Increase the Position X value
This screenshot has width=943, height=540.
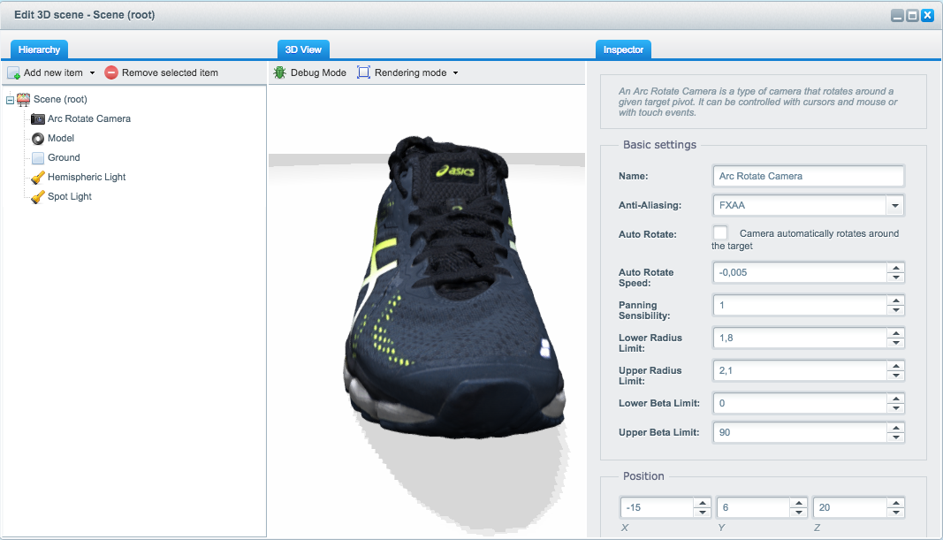(x=702, y=503)
